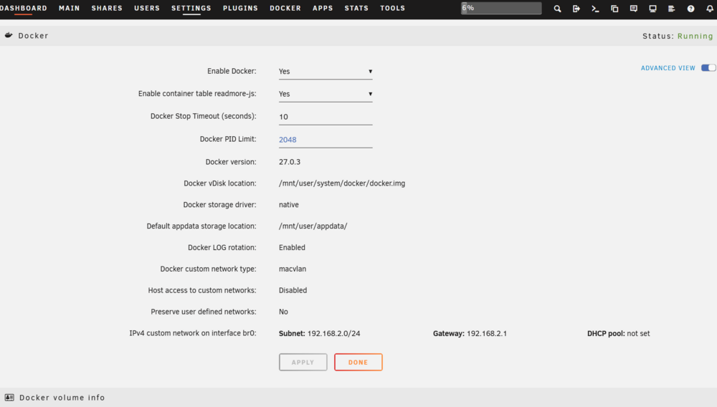Viewport: 717px width, 407px height.
Task: Click the docker.img vDisk location path
Action: pos(342,183)
